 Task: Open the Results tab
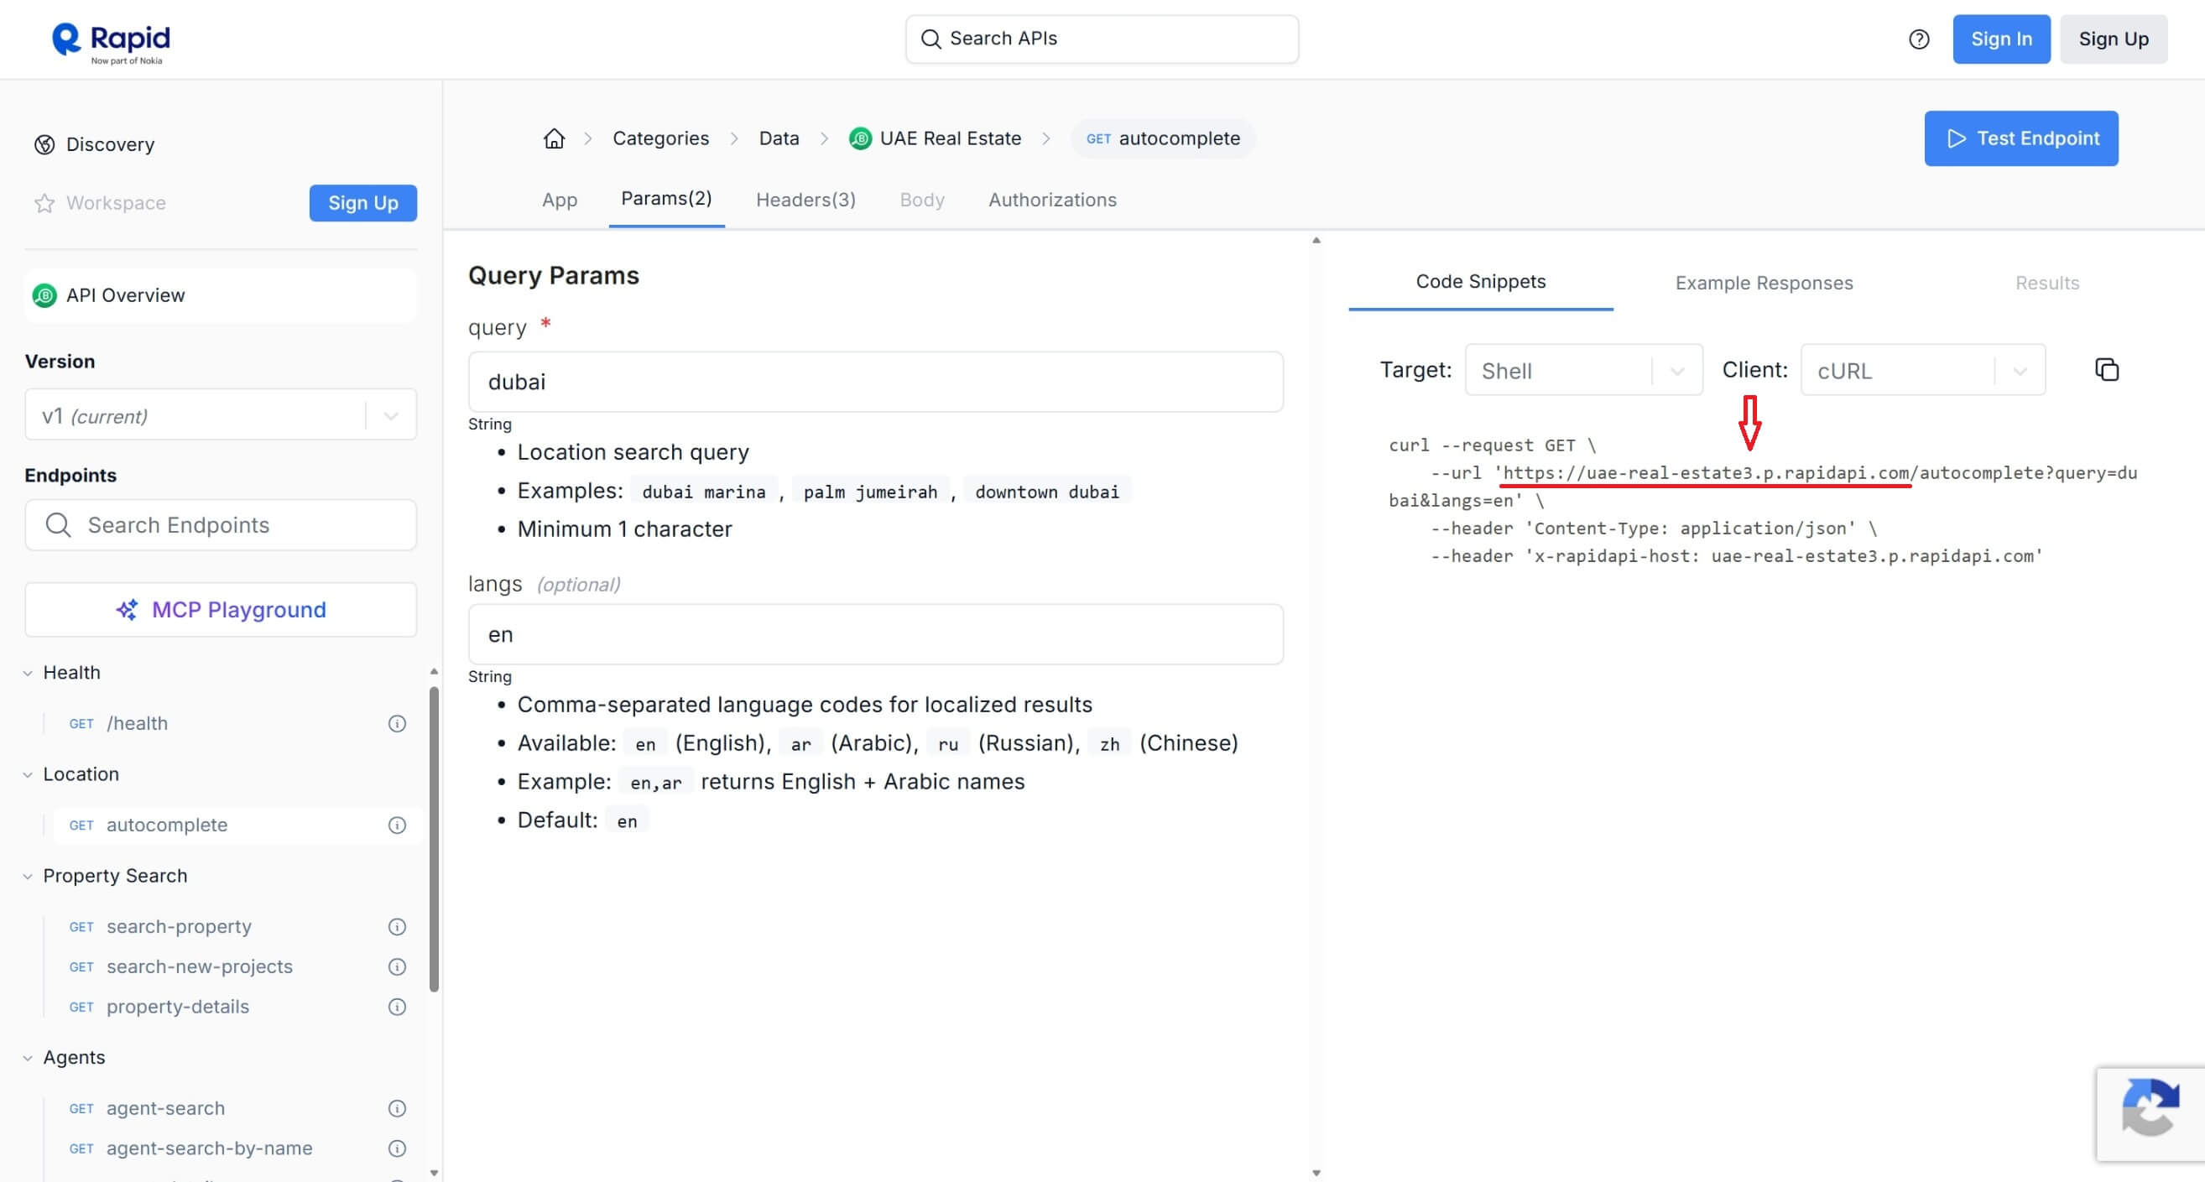(2046, 284)
